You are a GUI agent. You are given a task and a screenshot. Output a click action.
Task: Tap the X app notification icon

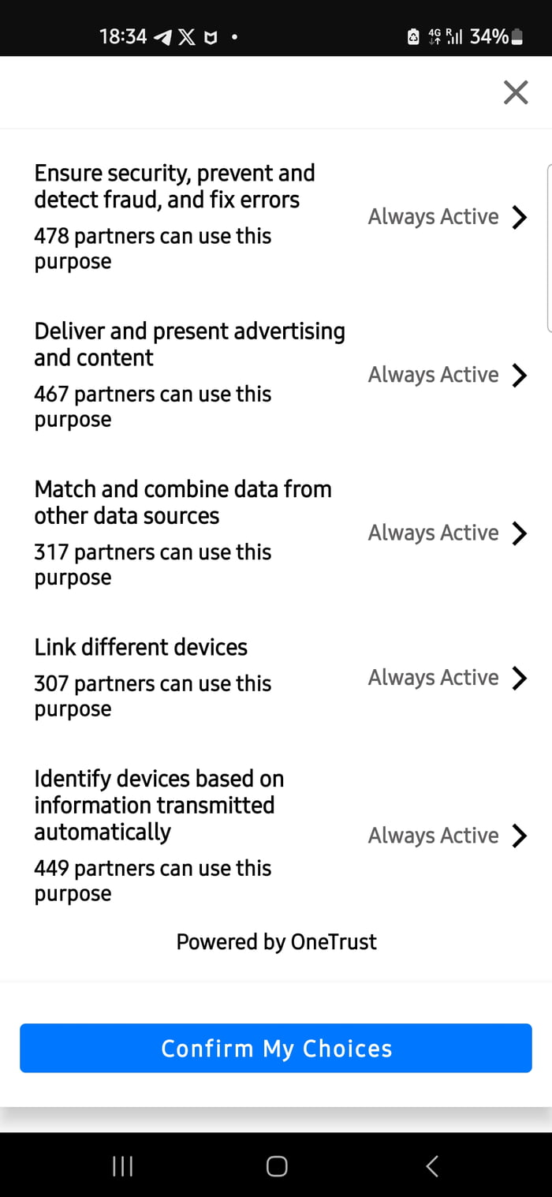coord(187,37)
